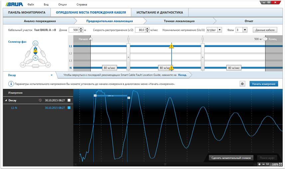Click Начать измерение button

(264, 84)
